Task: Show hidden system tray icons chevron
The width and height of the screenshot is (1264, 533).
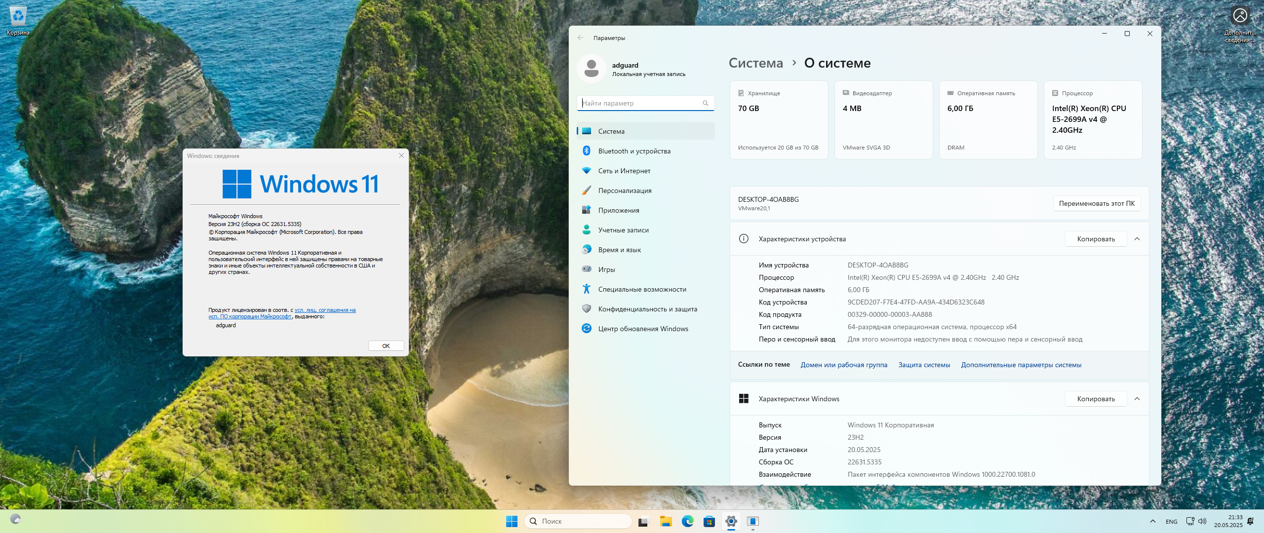Action: (1152, 521)
